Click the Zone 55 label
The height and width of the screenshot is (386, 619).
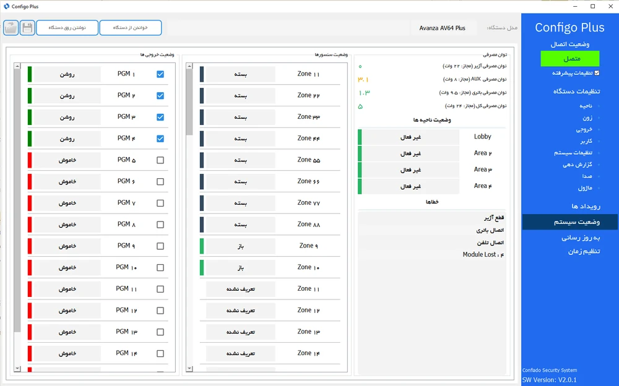pos(309,160)
